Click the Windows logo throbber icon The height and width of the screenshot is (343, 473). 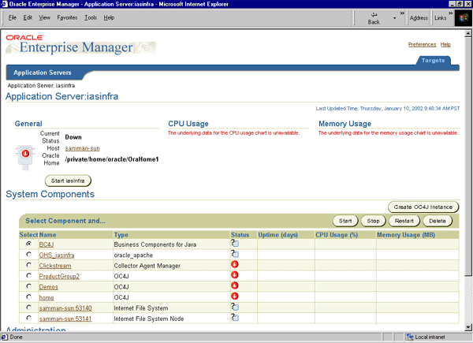[x=464, y=18]
